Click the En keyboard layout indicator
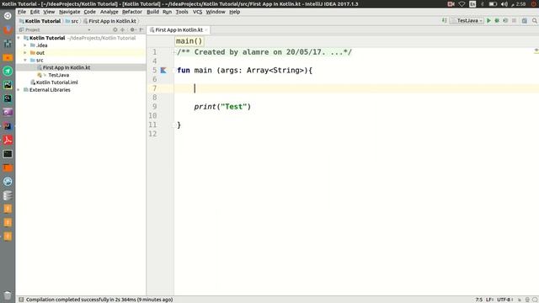Viewport: 539px width, 303px height. (472, 3)
